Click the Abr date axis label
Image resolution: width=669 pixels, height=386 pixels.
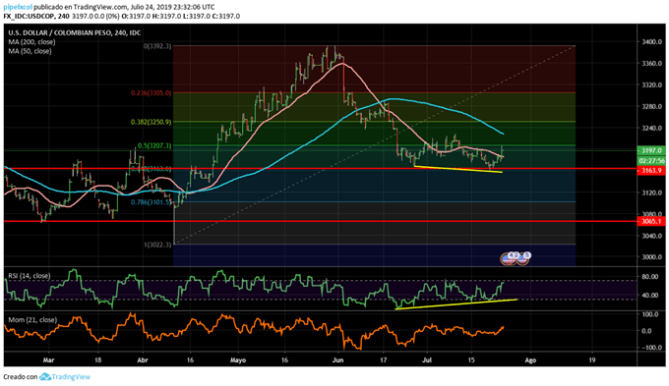pos(143,360)
